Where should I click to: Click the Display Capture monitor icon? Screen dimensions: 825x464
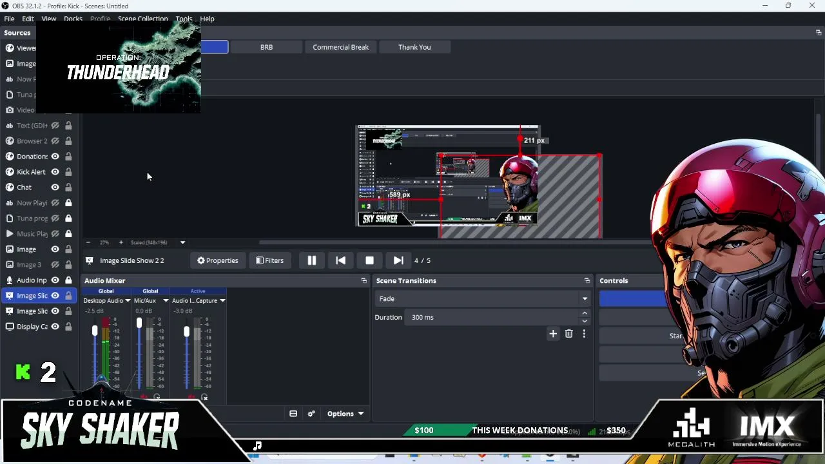(x=10, y=327)
